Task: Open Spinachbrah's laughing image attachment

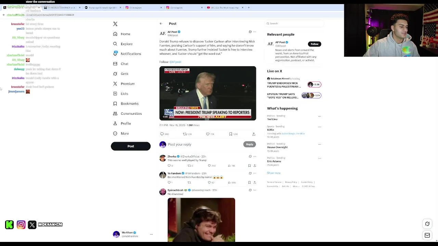Action: pyautogui.click(x=201, y=220)
